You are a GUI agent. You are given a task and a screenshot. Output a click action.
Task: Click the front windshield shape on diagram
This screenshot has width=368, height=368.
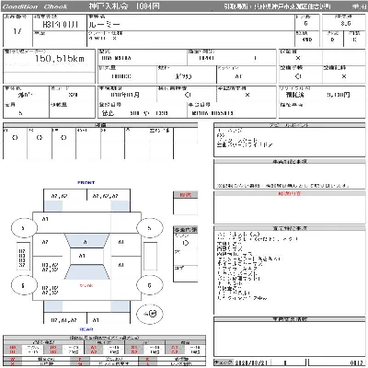coord(86,241)
